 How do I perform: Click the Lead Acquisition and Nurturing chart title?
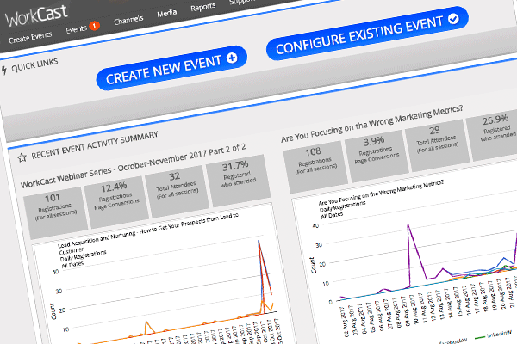tap(148, 233)
